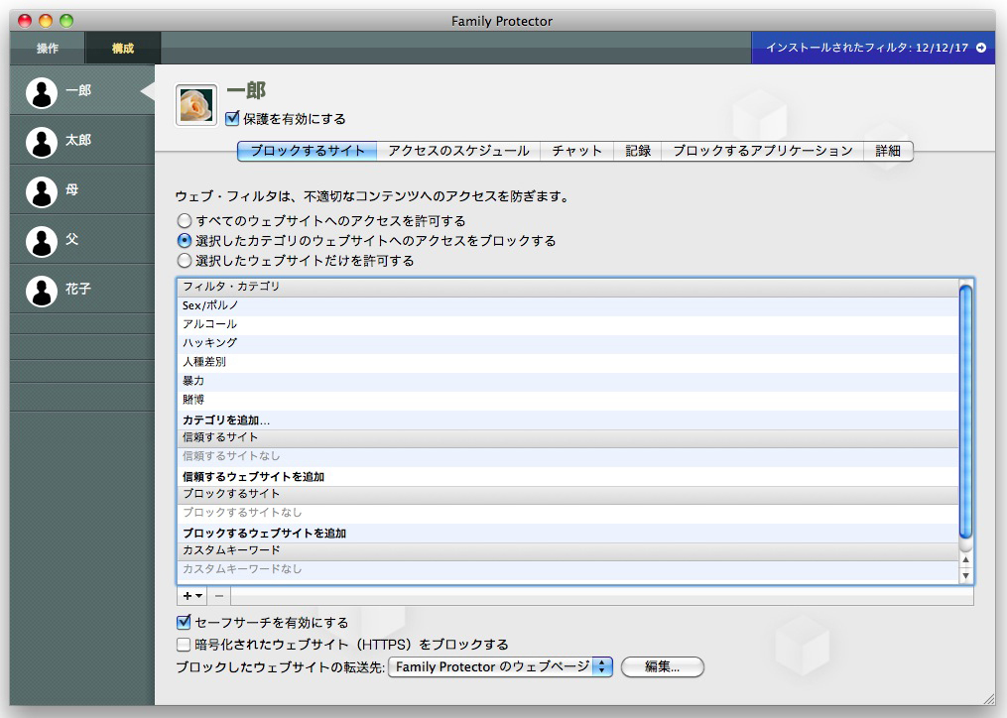Click the カスタムキーワード section header

(x=567, y=551)
